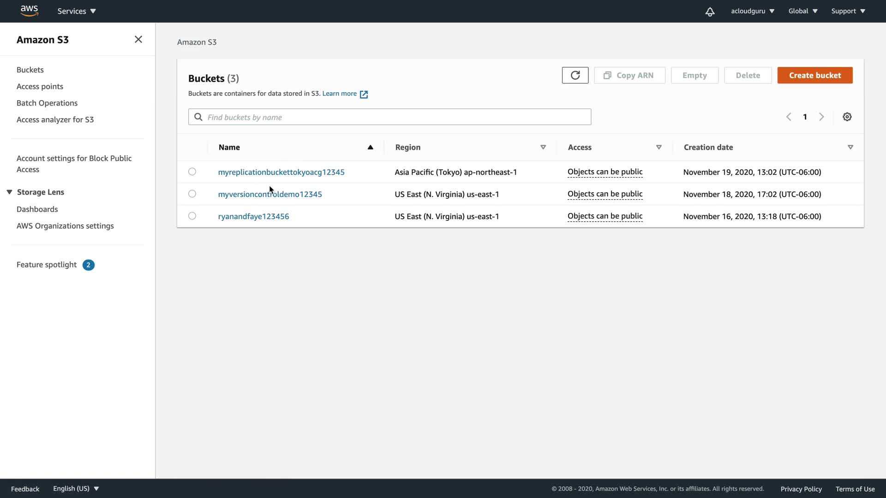Refresh the buckets list

tap(575, 75)
